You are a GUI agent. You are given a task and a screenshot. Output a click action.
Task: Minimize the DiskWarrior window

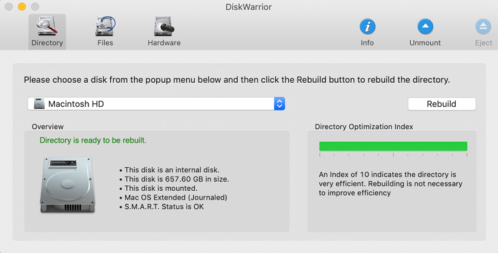pos(21,7)
